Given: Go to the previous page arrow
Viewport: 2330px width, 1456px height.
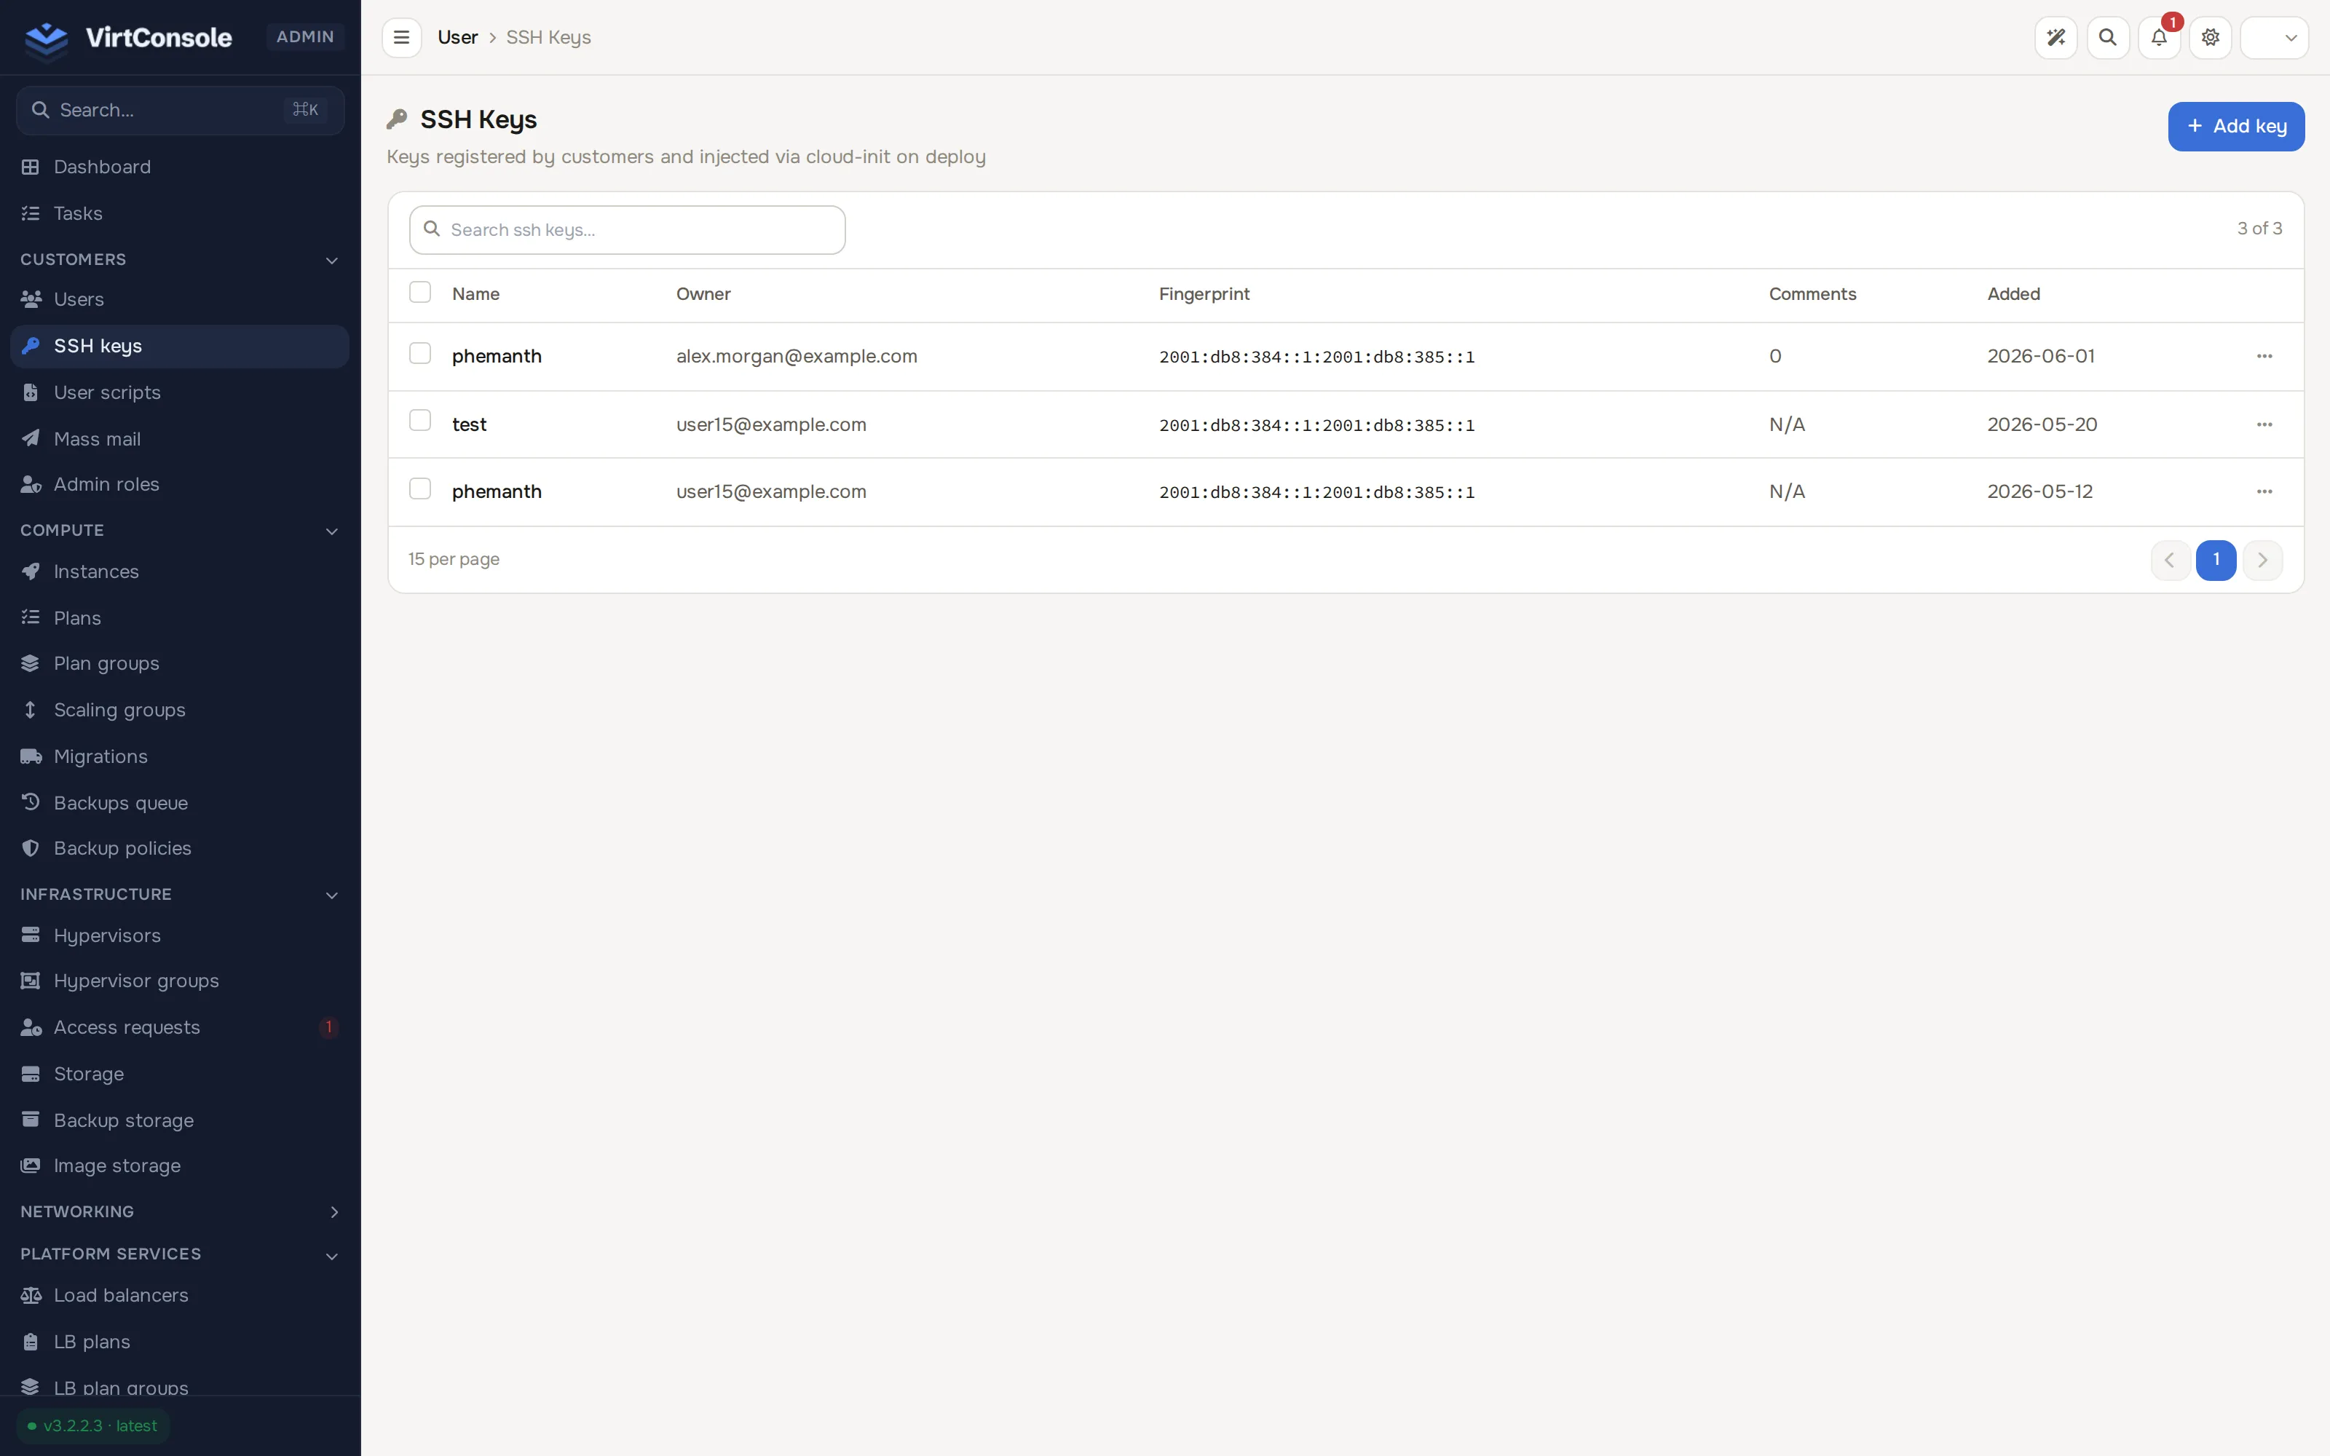Looking at the screenshot, I should [2170, 561].
